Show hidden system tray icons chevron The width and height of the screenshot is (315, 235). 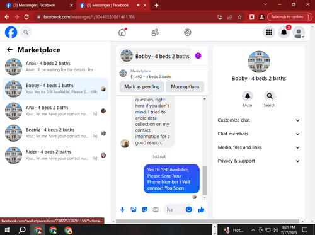253,230
